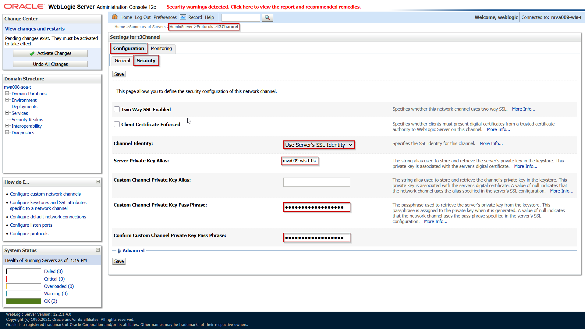This screenshot has width=585, height=329.
Task: Click the magnifying glass search button
Action: pos(267,18)
